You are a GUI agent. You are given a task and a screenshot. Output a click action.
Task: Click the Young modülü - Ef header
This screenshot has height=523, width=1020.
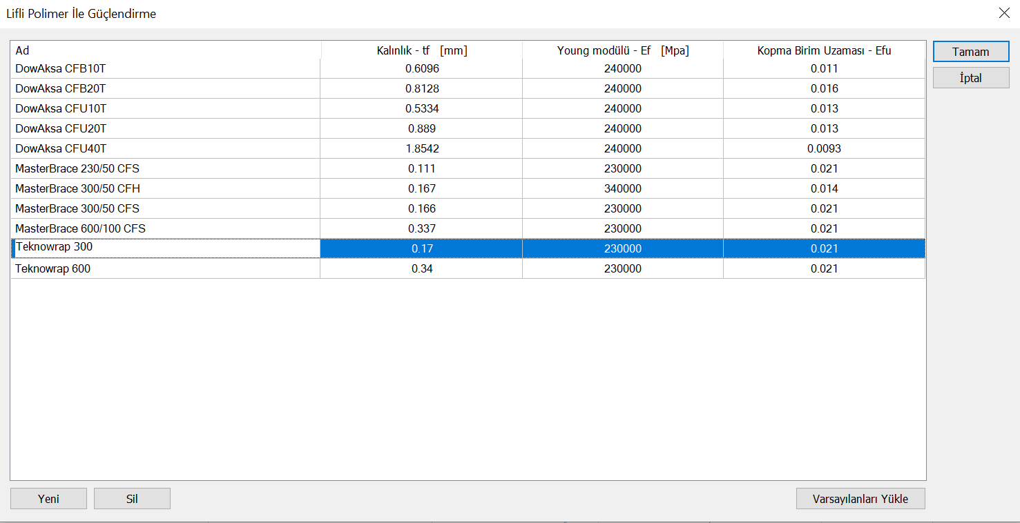622,50
